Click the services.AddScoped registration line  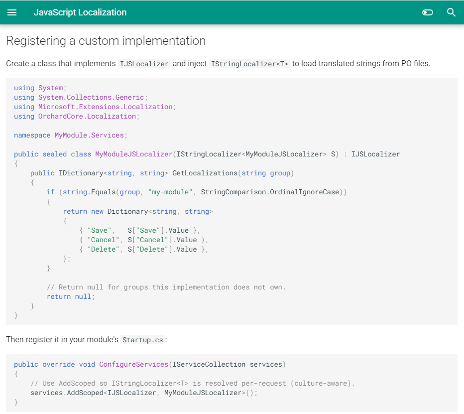click(x=144, y=393)
